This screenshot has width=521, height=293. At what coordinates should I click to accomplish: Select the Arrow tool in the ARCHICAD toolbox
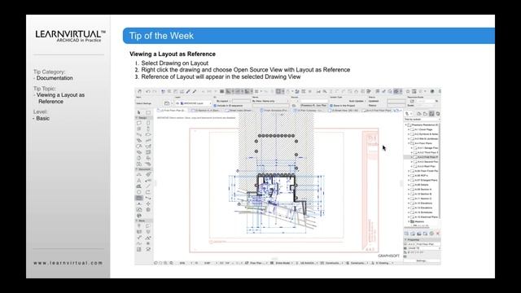139,112
